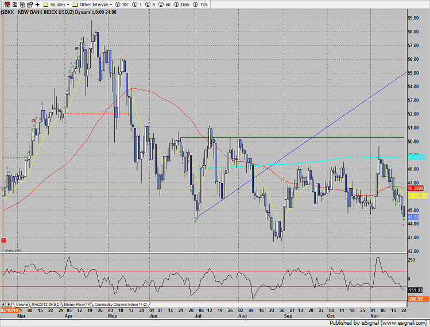Viewport: 430px width, 327px height.
Task: Click the Nov month label on the time axis
Action: tap(374, 316)
